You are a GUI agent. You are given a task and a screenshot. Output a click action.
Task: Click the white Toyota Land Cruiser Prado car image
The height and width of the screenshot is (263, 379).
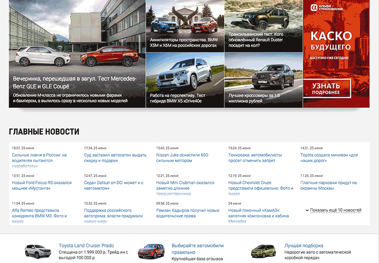[x=38, y=251]
